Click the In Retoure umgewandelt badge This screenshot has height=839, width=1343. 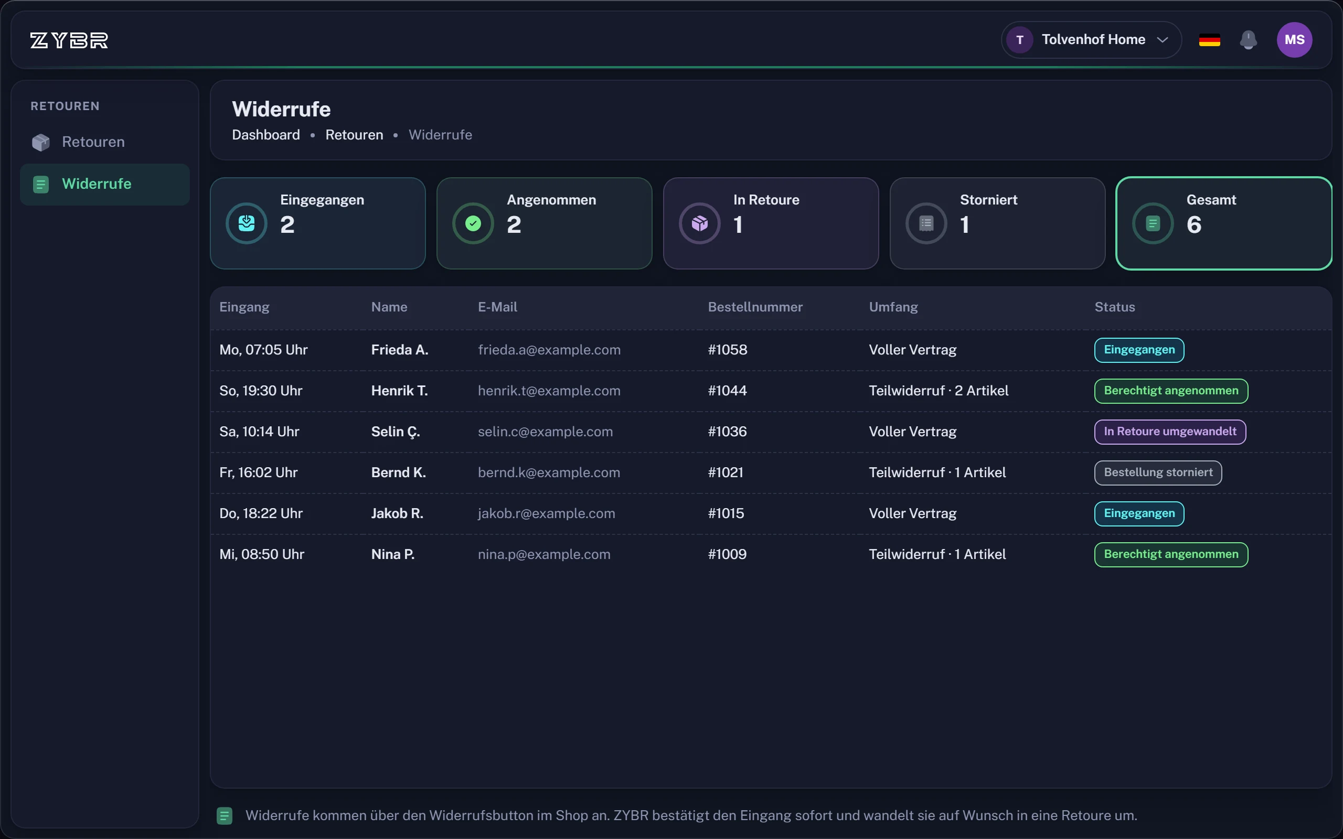1170,432
